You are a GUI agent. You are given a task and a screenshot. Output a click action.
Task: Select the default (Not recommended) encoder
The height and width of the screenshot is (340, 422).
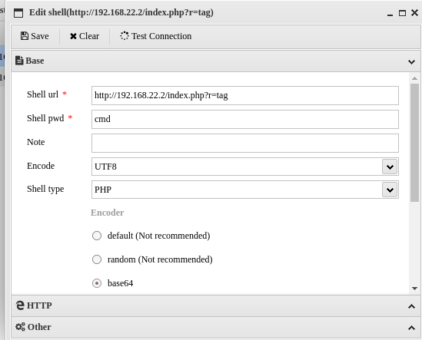pyautogui.click(x=97, y=236)
